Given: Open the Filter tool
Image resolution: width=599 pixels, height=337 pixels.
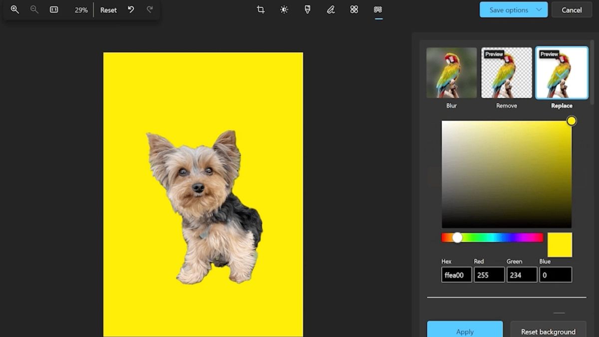Looking at the screenshot, I should click(307, 9).
